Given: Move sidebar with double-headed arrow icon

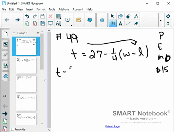Looking at the screenshot, I should (x=5, y=96).
